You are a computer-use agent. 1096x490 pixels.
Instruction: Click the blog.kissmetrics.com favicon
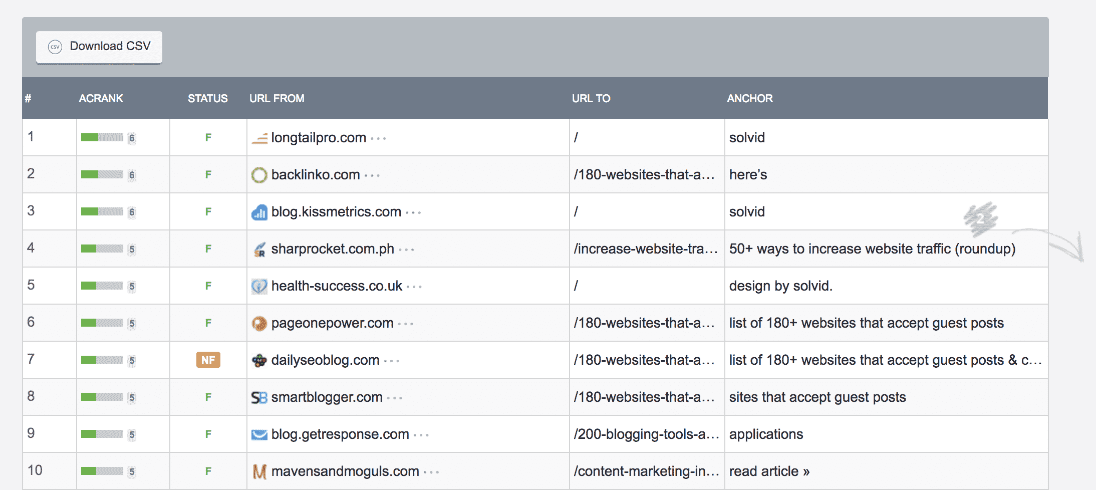(259, 212)
